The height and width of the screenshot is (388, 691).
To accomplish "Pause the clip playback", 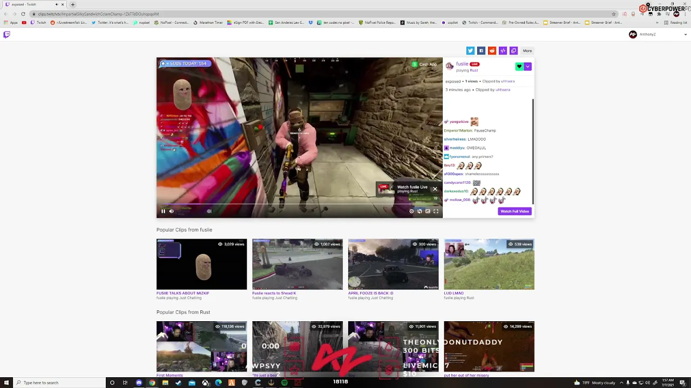I will coord(163,211).
